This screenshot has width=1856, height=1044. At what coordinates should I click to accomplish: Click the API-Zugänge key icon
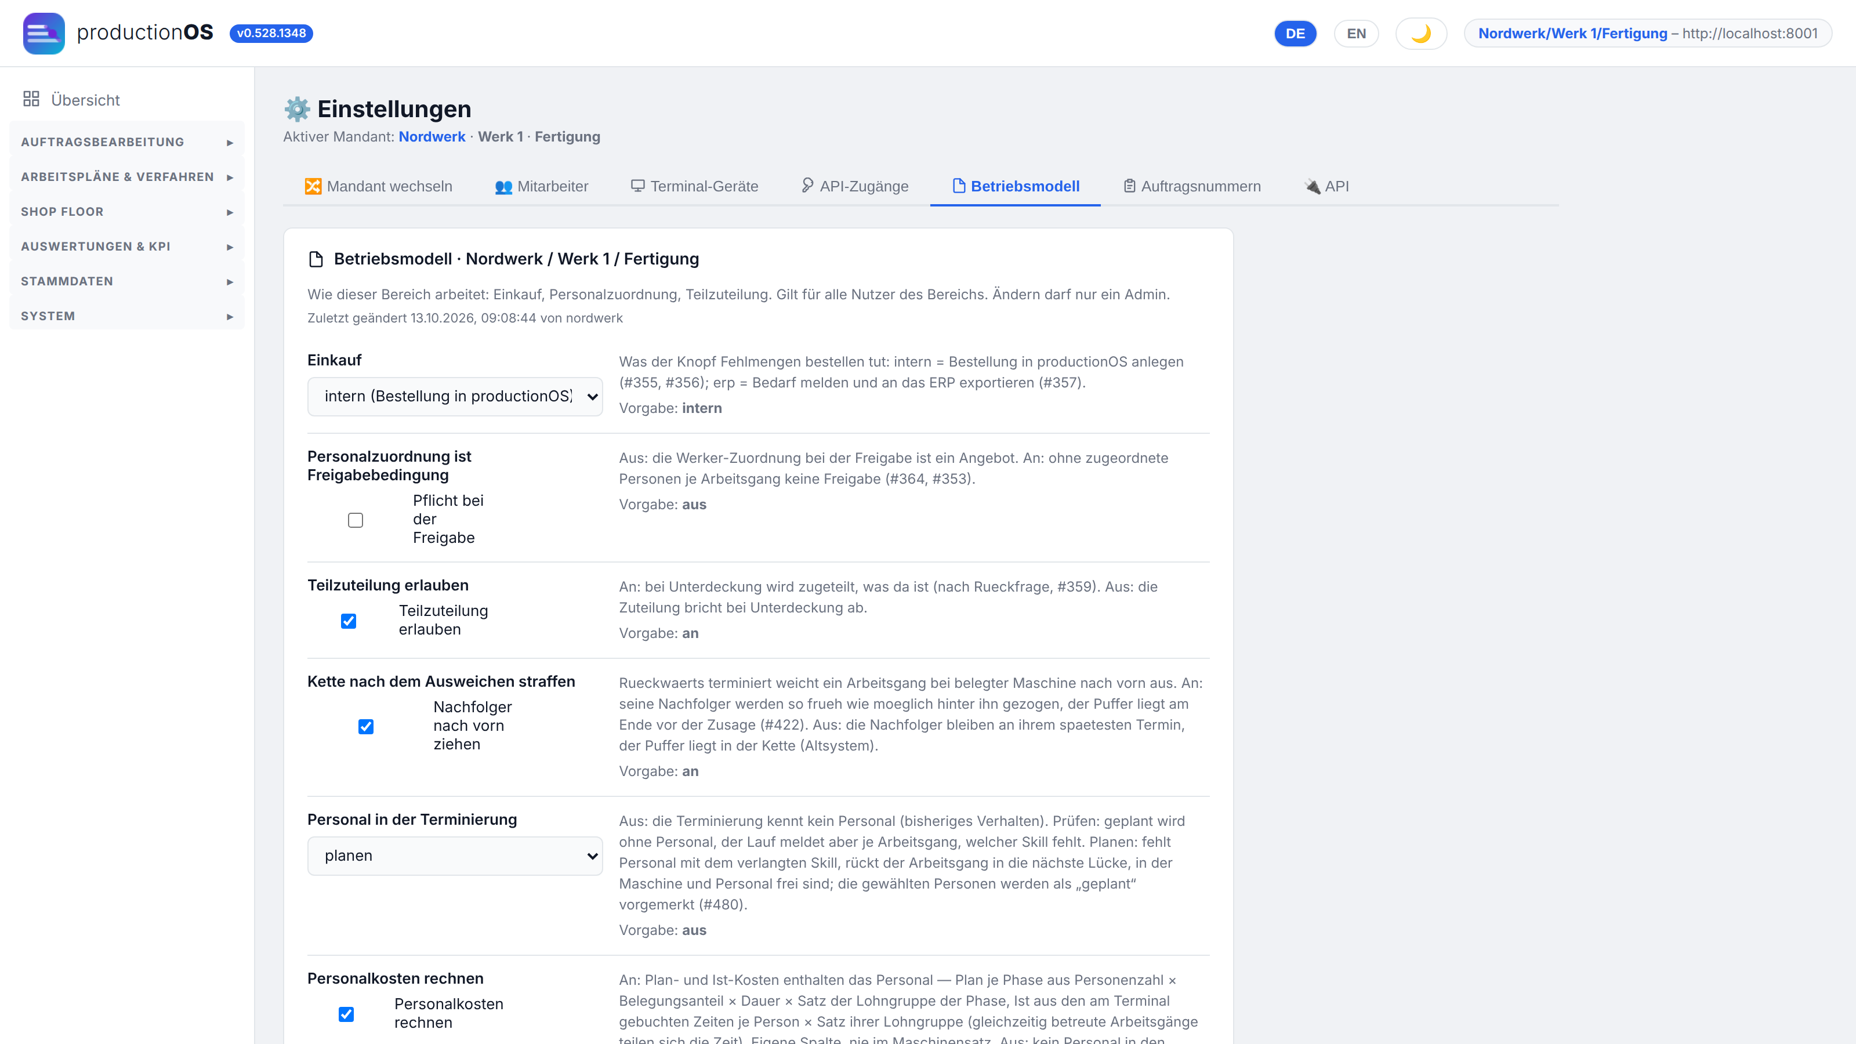[807, 186]
